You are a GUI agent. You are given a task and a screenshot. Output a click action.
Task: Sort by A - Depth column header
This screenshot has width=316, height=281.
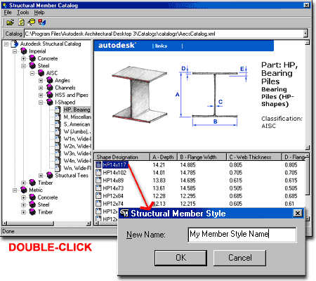164,157
